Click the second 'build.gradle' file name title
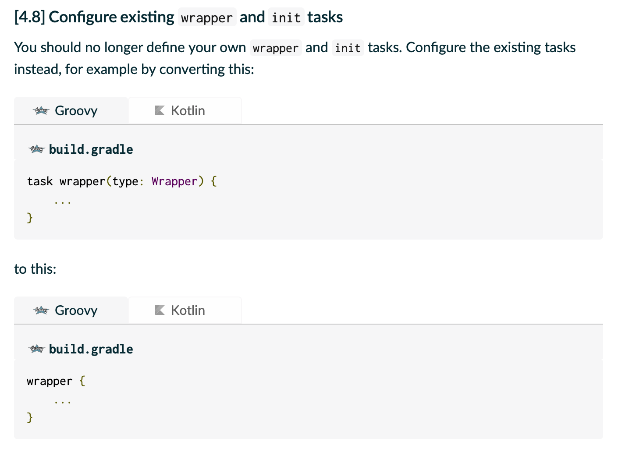 coord(91,349)
